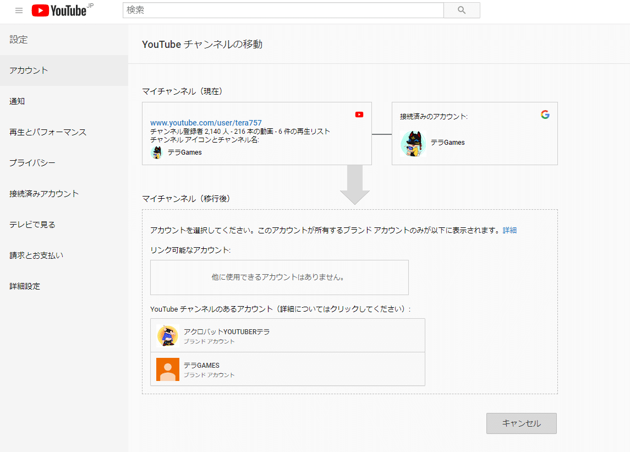Open the 通知 settings section
Viewport: 630px width, 452px height.
pyautogui.click(x=18, y=101)
